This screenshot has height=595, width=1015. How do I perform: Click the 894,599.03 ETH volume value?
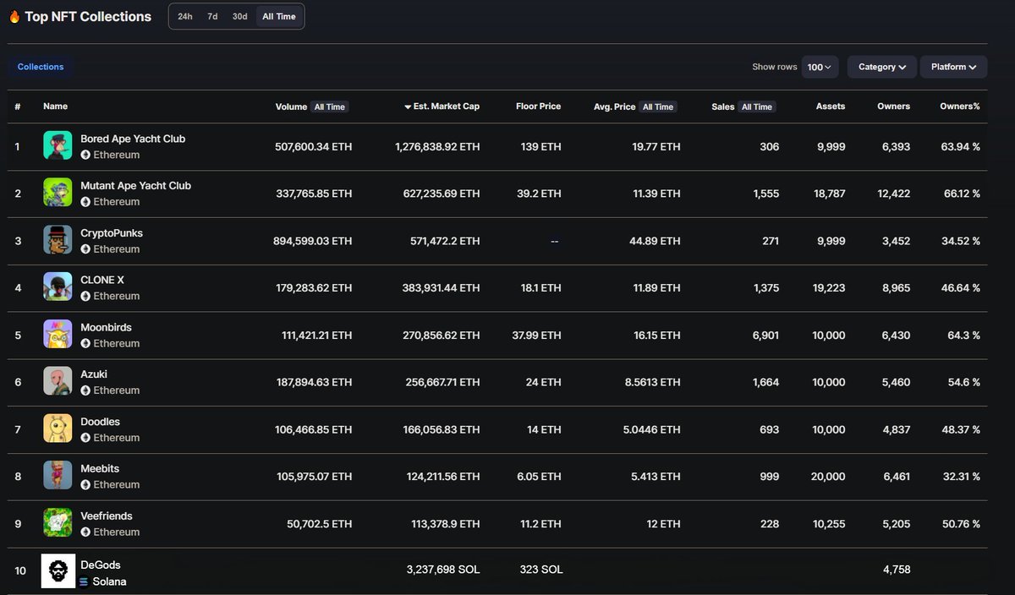click(313, 241)
